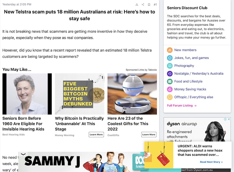
Task: Click the Jokes, fun, and games smiley icon
Action: 170,58
